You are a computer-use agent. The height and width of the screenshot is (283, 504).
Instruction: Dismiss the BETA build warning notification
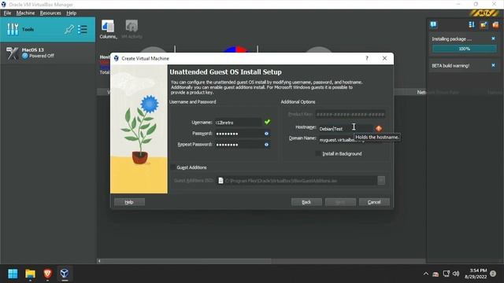pyautogui.click(x=494, y=65)
